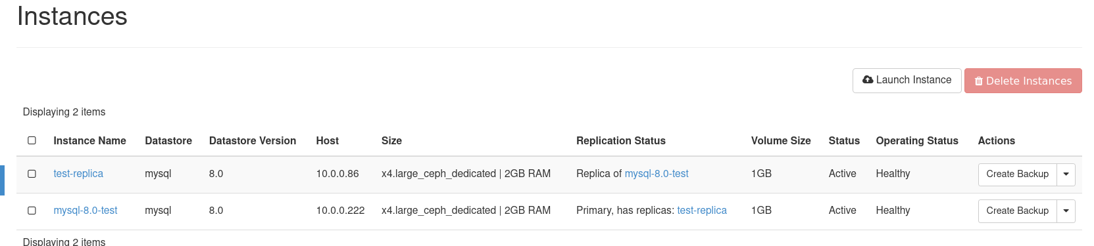Click the Instance Name column header
The image size is (1094, 246).
tap(89, 141)
